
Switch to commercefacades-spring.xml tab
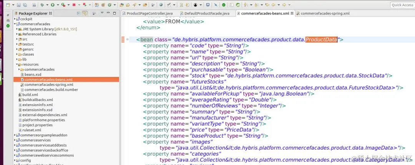[323, 13]
